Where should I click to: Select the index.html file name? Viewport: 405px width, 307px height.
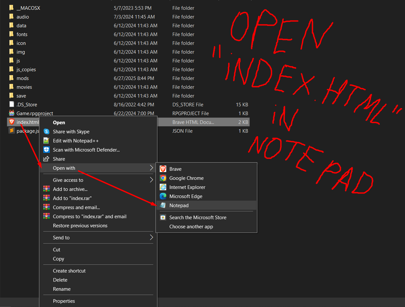point(27,122)
